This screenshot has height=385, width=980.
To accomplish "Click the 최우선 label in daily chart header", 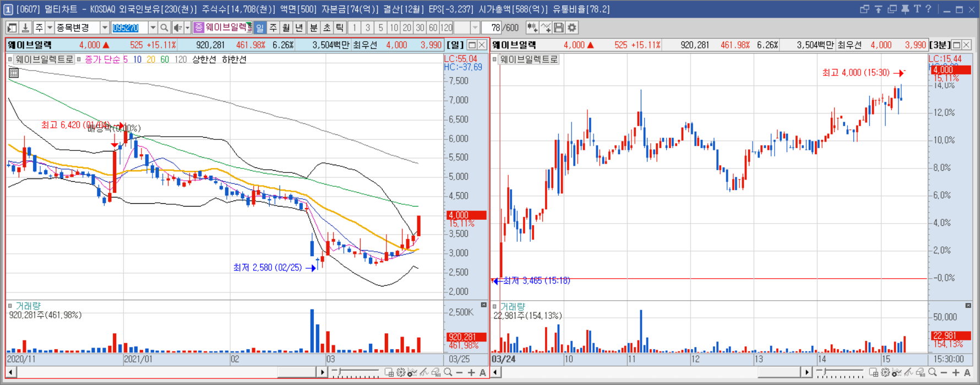I will click(365, 45).
